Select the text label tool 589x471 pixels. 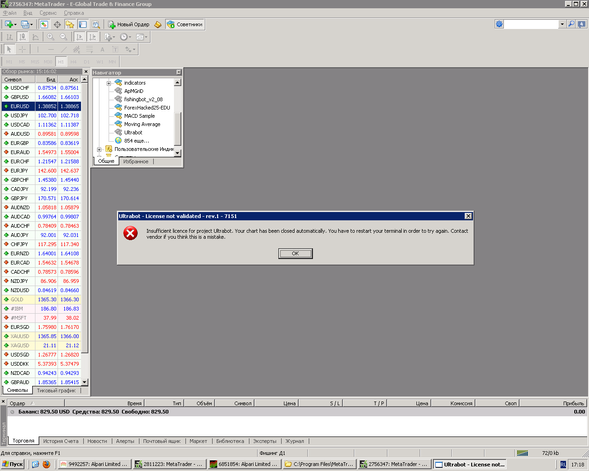115,49
